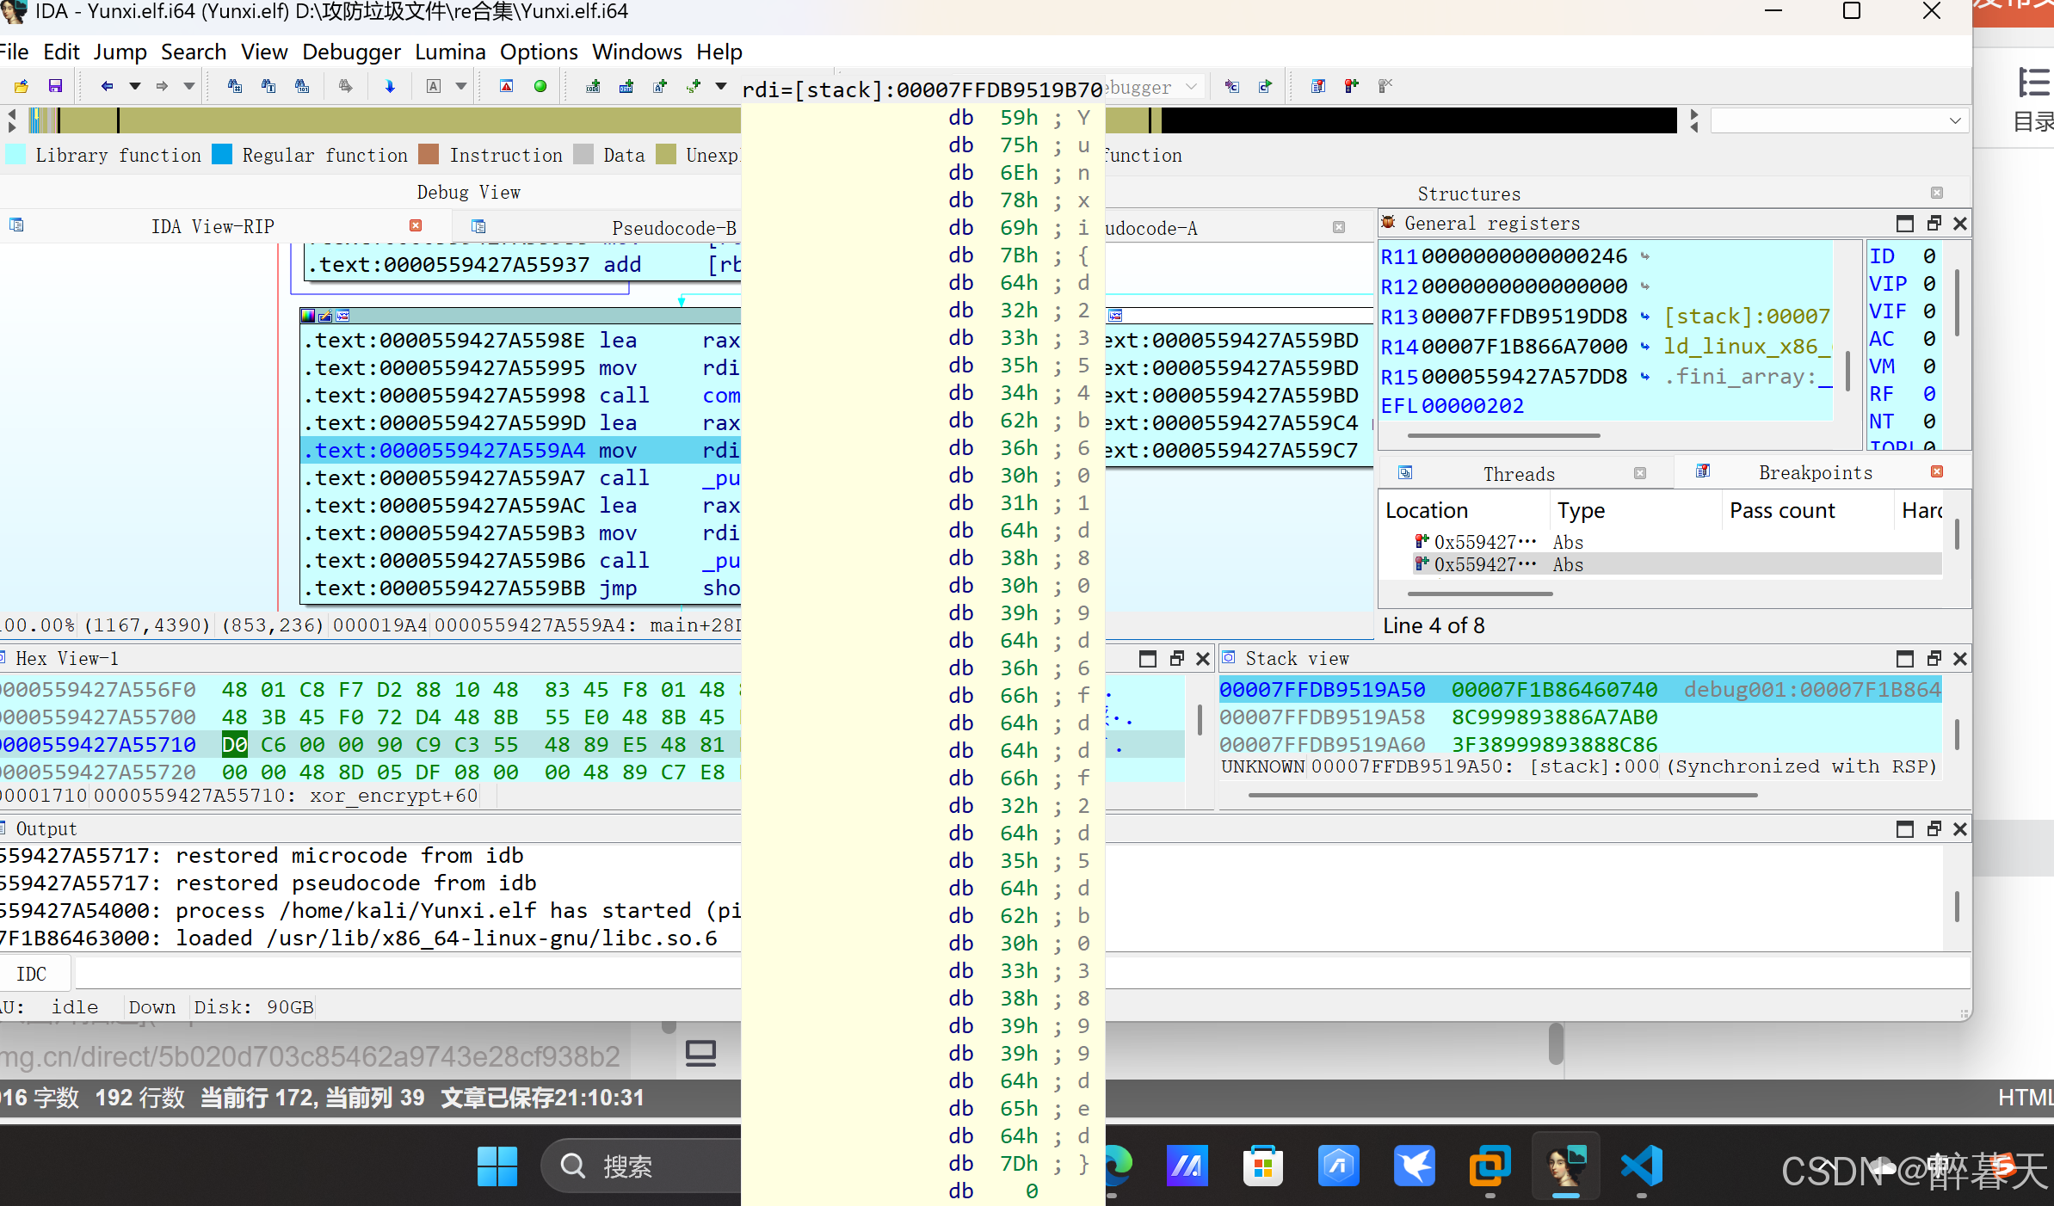Screen dimensions: 2054x1206
Task: Click the Regular function color legend swatch
Action: click(x=222, y=155)
